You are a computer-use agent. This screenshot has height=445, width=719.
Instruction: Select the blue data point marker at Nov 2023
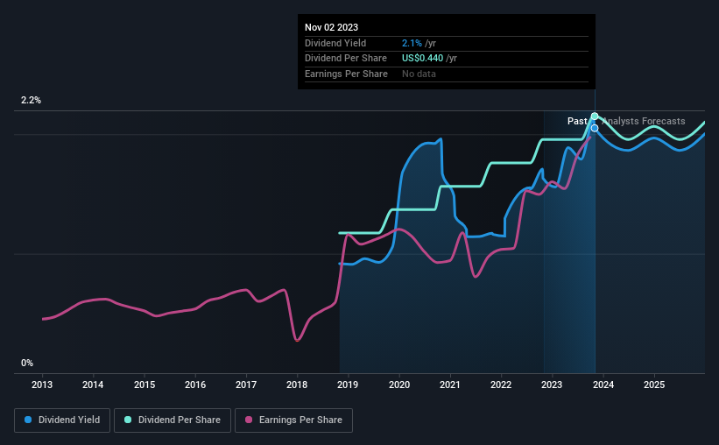pyautogui.click(x=595, y=129)
